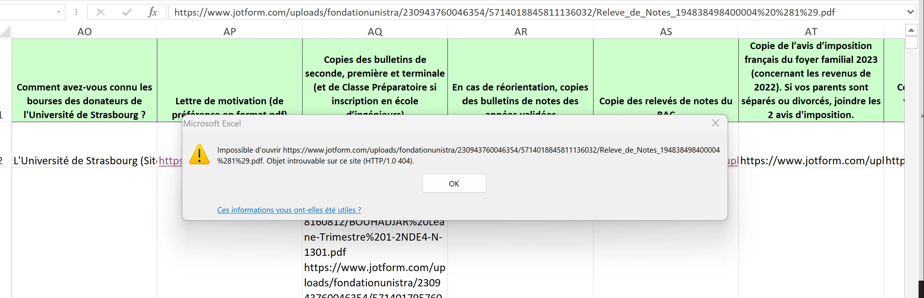Viewport: 924px width, 298px height.
Task: Select 'Lettre de motivation' header cell
Action: [x=230, y=80]
